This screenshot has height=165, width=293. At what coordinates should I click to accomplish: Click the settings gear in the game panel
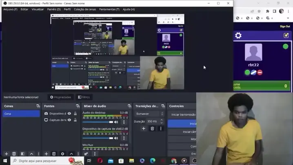[x=238, y=36]
